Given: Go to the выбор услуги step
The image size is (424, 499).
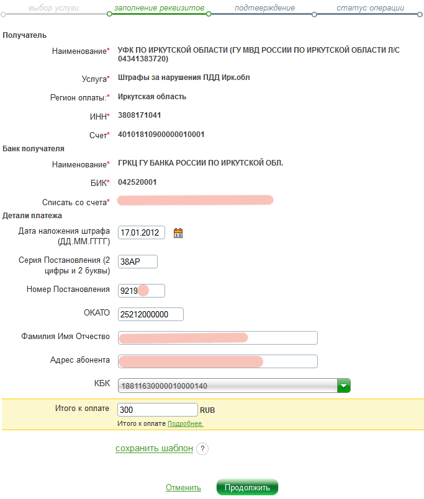Looking at the screenshot, I should pos(53,9).
